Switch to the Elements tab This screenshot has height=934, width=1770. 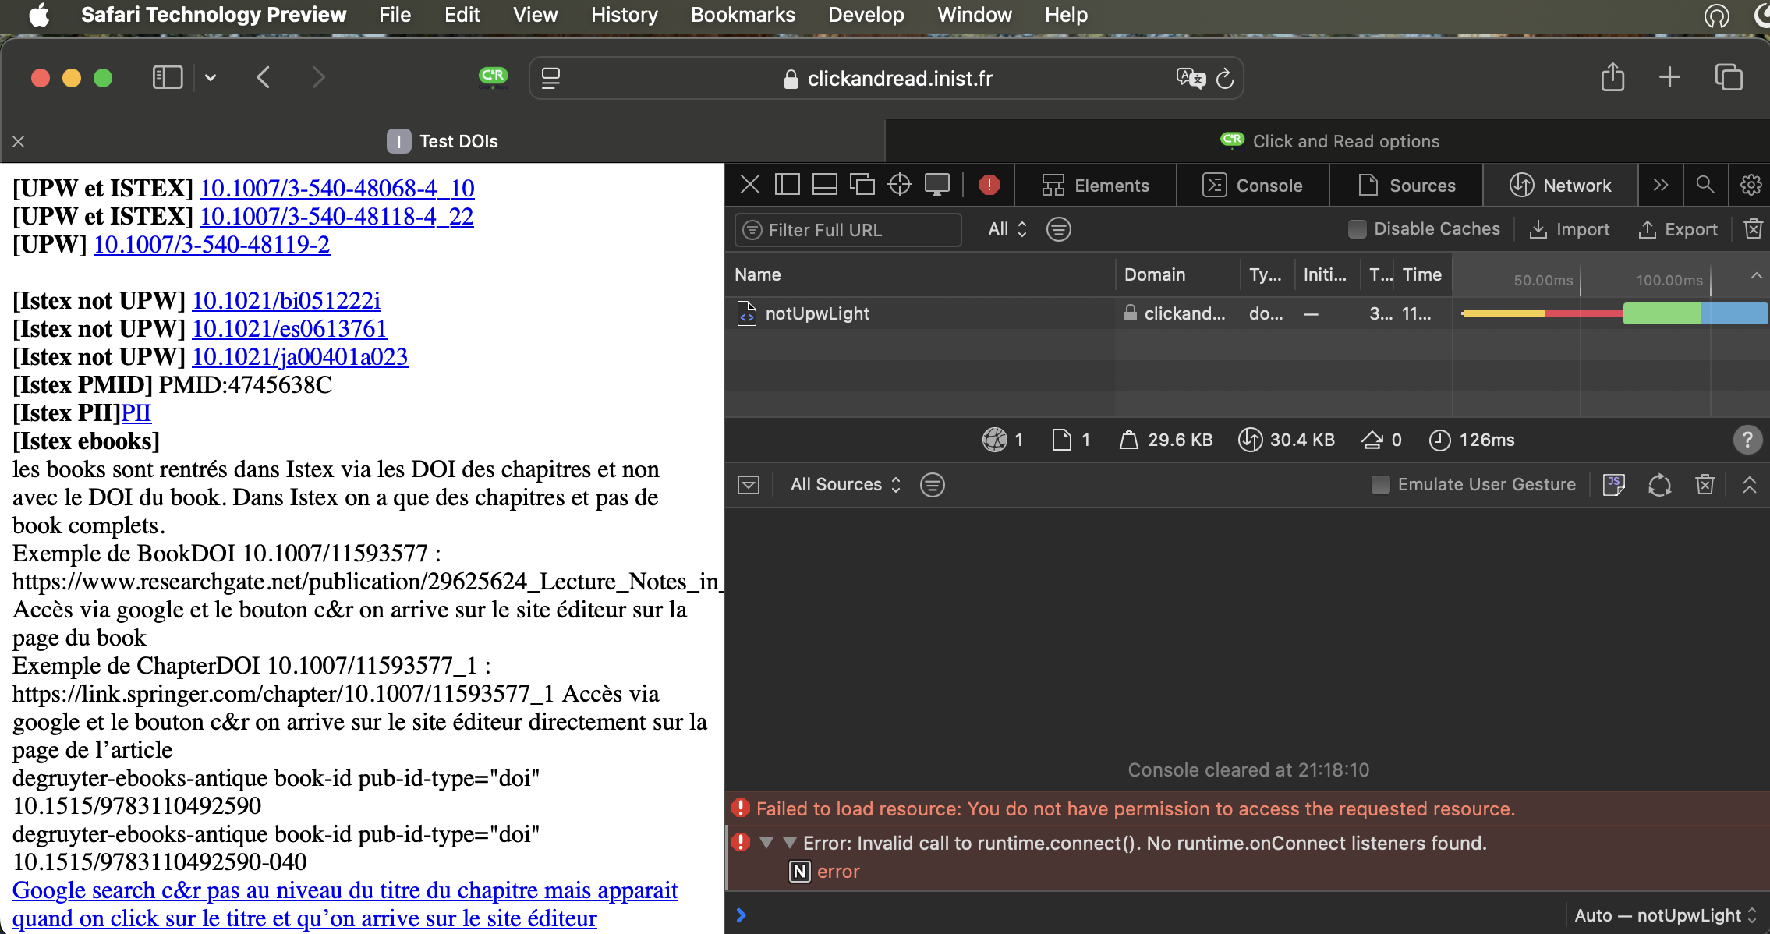(x=1096, y=186)
